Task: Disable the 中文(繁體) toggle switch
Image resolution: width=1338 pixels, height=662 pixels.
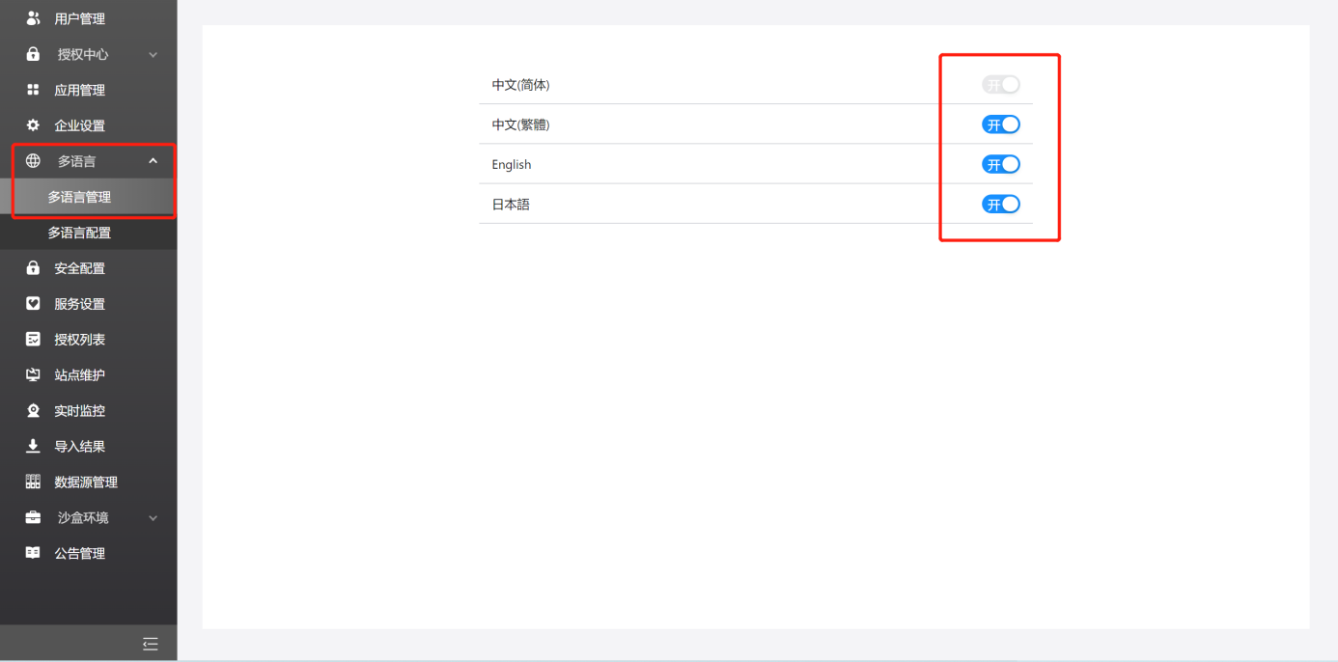Action: coord(1000,124)
